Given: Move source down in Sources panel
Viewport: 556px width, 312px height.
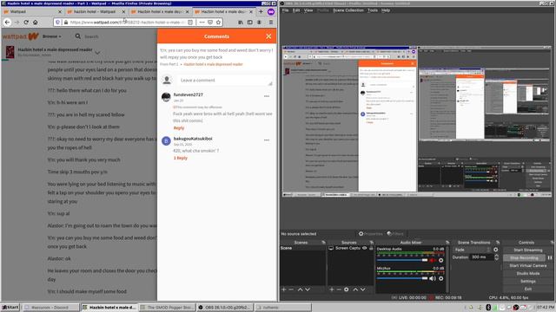Looking at the screenshot, I should tap(363, 289).
